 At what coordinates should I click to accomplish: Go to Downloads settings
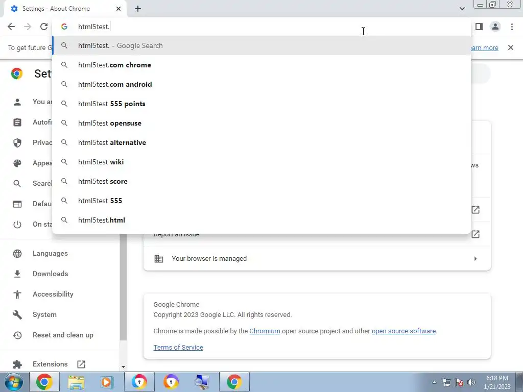pos(51,274)
